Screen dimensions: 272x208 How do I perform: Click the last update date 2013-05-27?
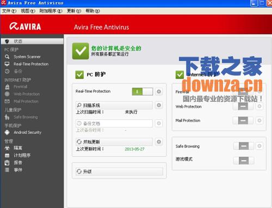click(134, 149)
